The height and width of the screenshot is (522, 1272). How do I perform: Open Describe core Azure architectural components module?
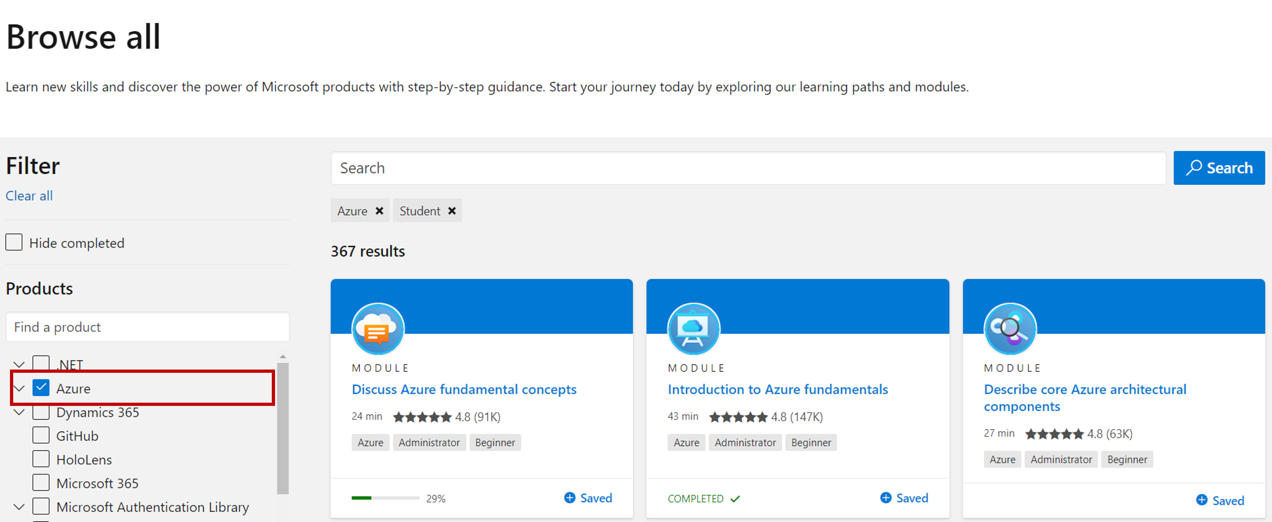[x=1085, y=398]
